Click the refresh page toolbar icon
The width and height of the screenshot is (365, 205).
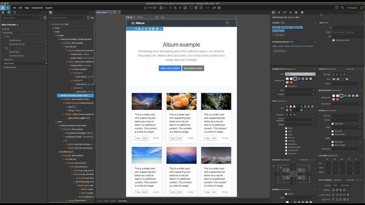click(x=191, y=7)
